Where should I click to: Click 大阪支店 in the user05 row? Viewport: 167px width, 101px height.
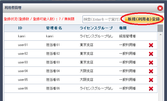tap(86, 80)
